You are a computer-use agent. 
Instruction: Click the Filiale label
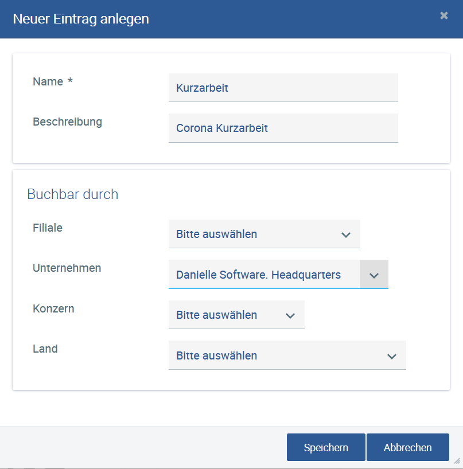(47, 228)
